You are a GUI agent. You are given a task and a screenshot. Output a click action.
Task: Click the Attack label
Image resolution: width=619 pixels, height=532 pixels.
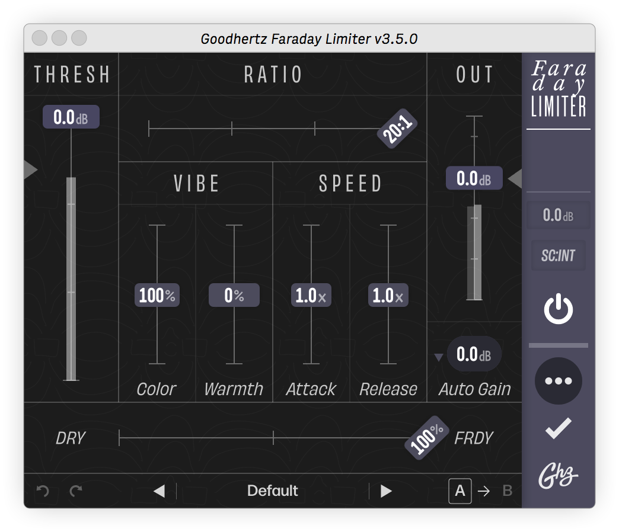(x=311, y=390)
